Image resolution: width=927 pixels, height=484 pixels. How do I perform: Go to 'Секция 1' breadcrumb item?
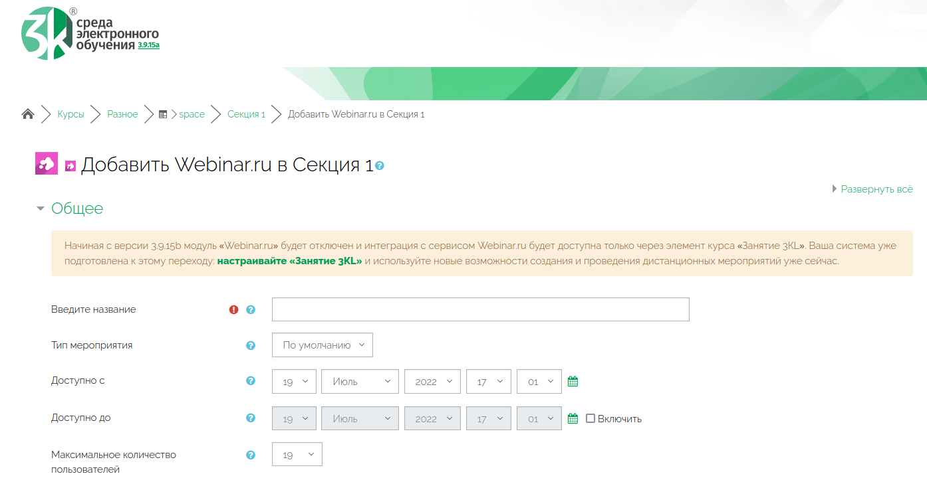click(x=246, y=114)
